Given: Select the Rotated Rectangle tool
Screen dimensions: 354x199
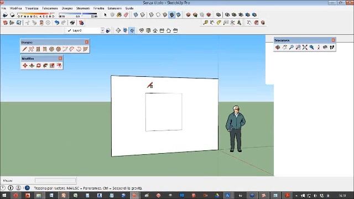Looking at the screenshot, I should [x=45, y=49].
